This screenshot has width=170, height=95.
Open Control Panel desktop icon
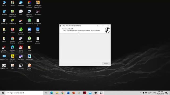coord(4,57)
